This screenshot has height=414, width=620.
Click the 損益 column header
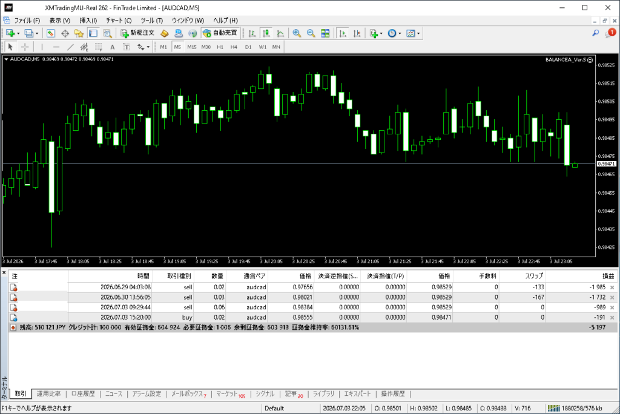point(608,276)
